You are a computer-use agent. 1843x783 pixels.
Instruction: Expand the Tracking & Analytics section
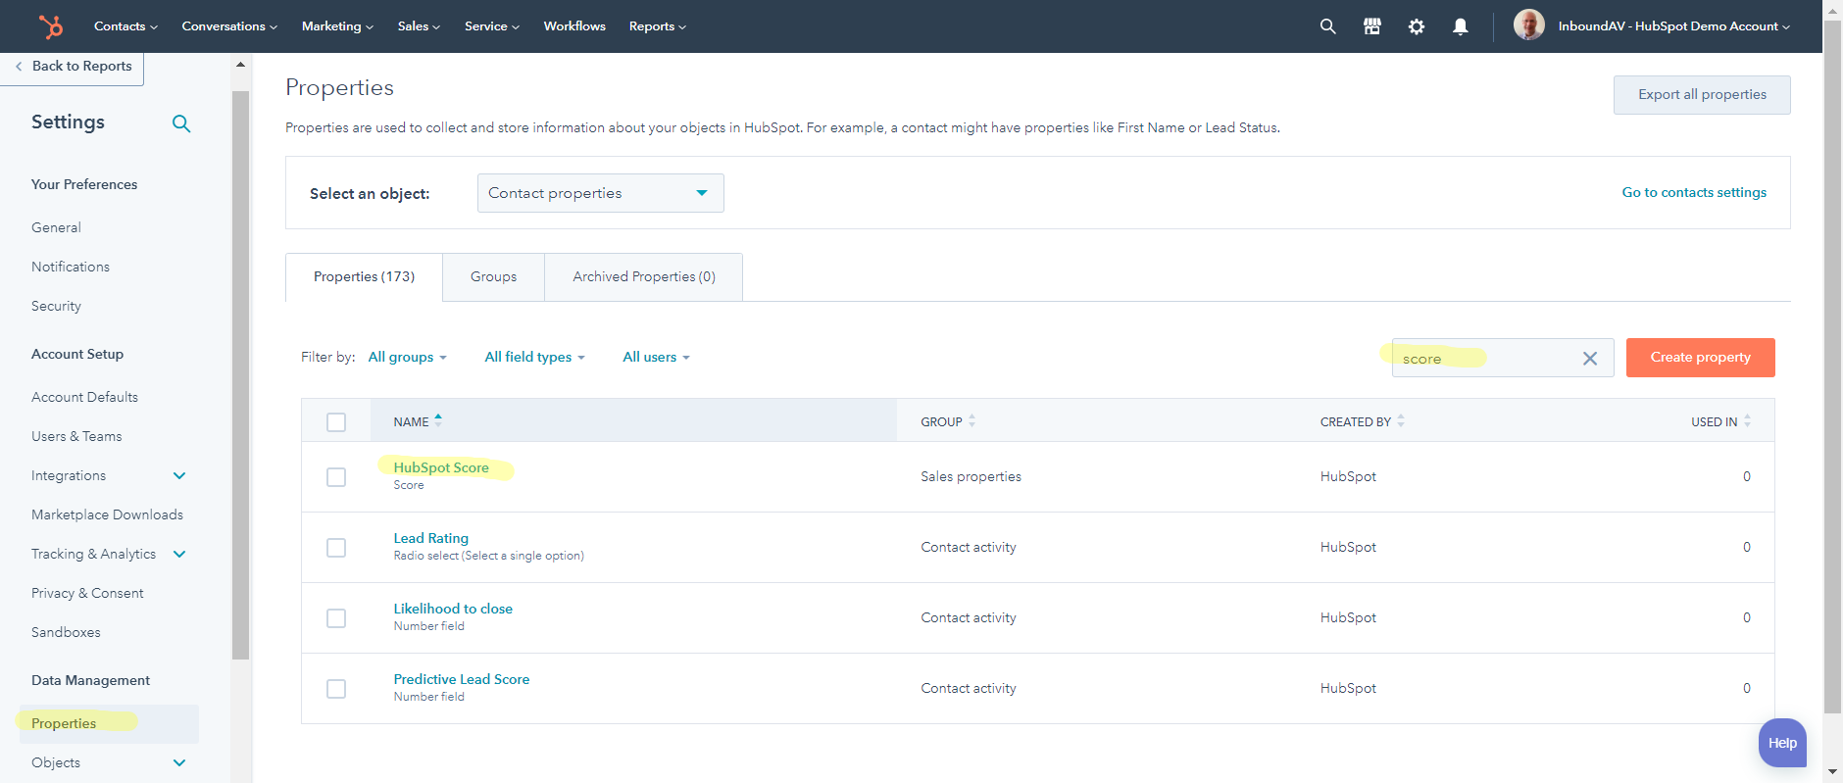[x=179, y=554]
